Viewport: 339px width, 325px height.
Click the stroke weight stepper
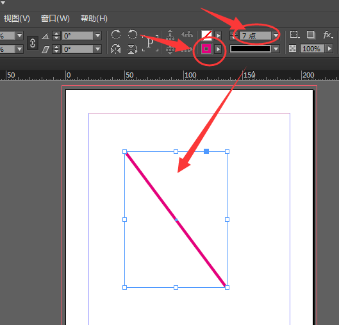pyautogui.click(x=234, y=36)
